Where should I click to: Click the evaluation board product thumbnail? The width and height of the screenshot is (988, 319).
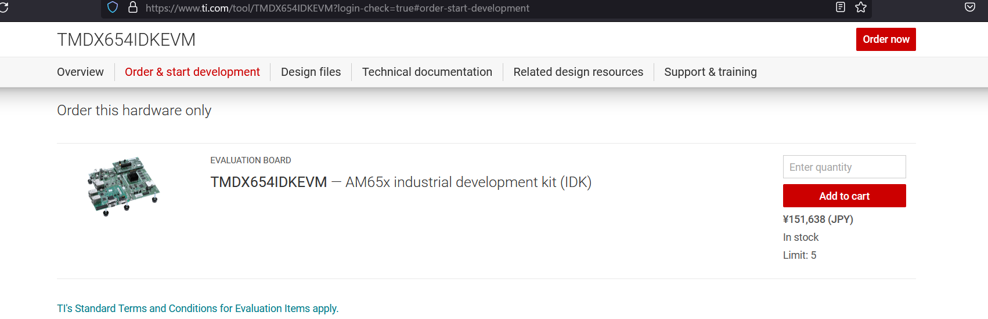coord(124,186)
